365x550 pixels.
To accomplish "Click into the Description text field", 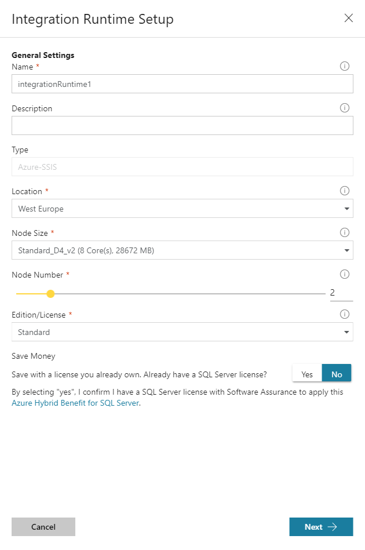I will point(182,126).
